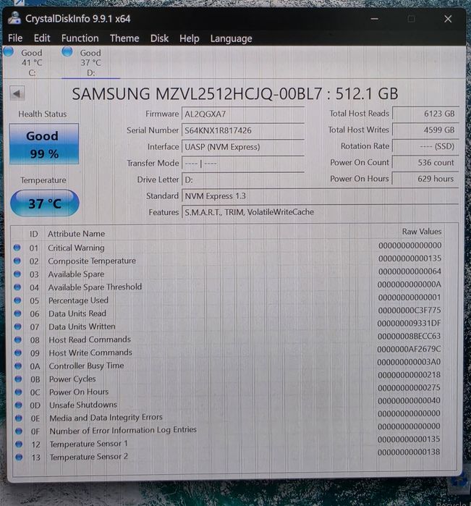471x506 pixels.
Task: Click raw value 00000000C3F775
Action: (410, 310)
